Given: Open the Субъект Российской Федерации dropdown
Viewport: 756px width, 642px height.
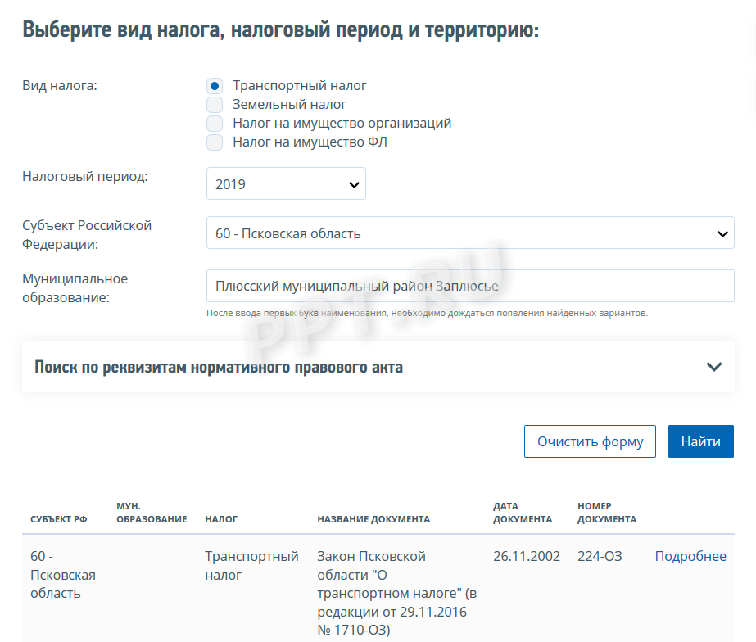Looking at the screenshot, I should (470, 233).
